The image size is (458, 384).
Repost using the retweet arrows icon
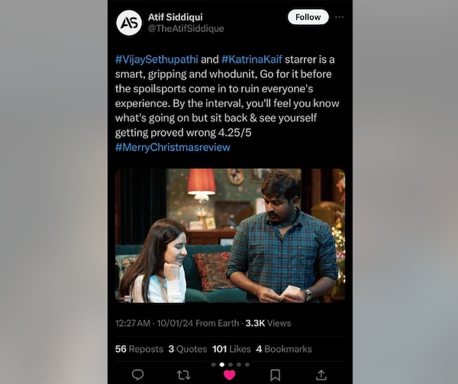click(183, 375)
